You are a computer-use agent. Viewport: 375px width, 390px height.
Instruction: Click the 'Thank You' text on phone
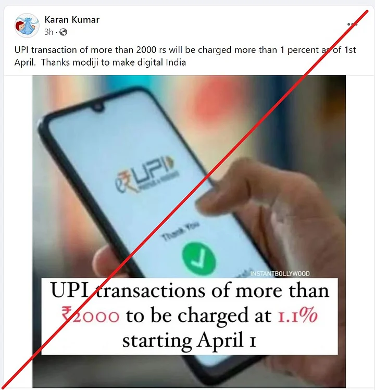[181, 231]
